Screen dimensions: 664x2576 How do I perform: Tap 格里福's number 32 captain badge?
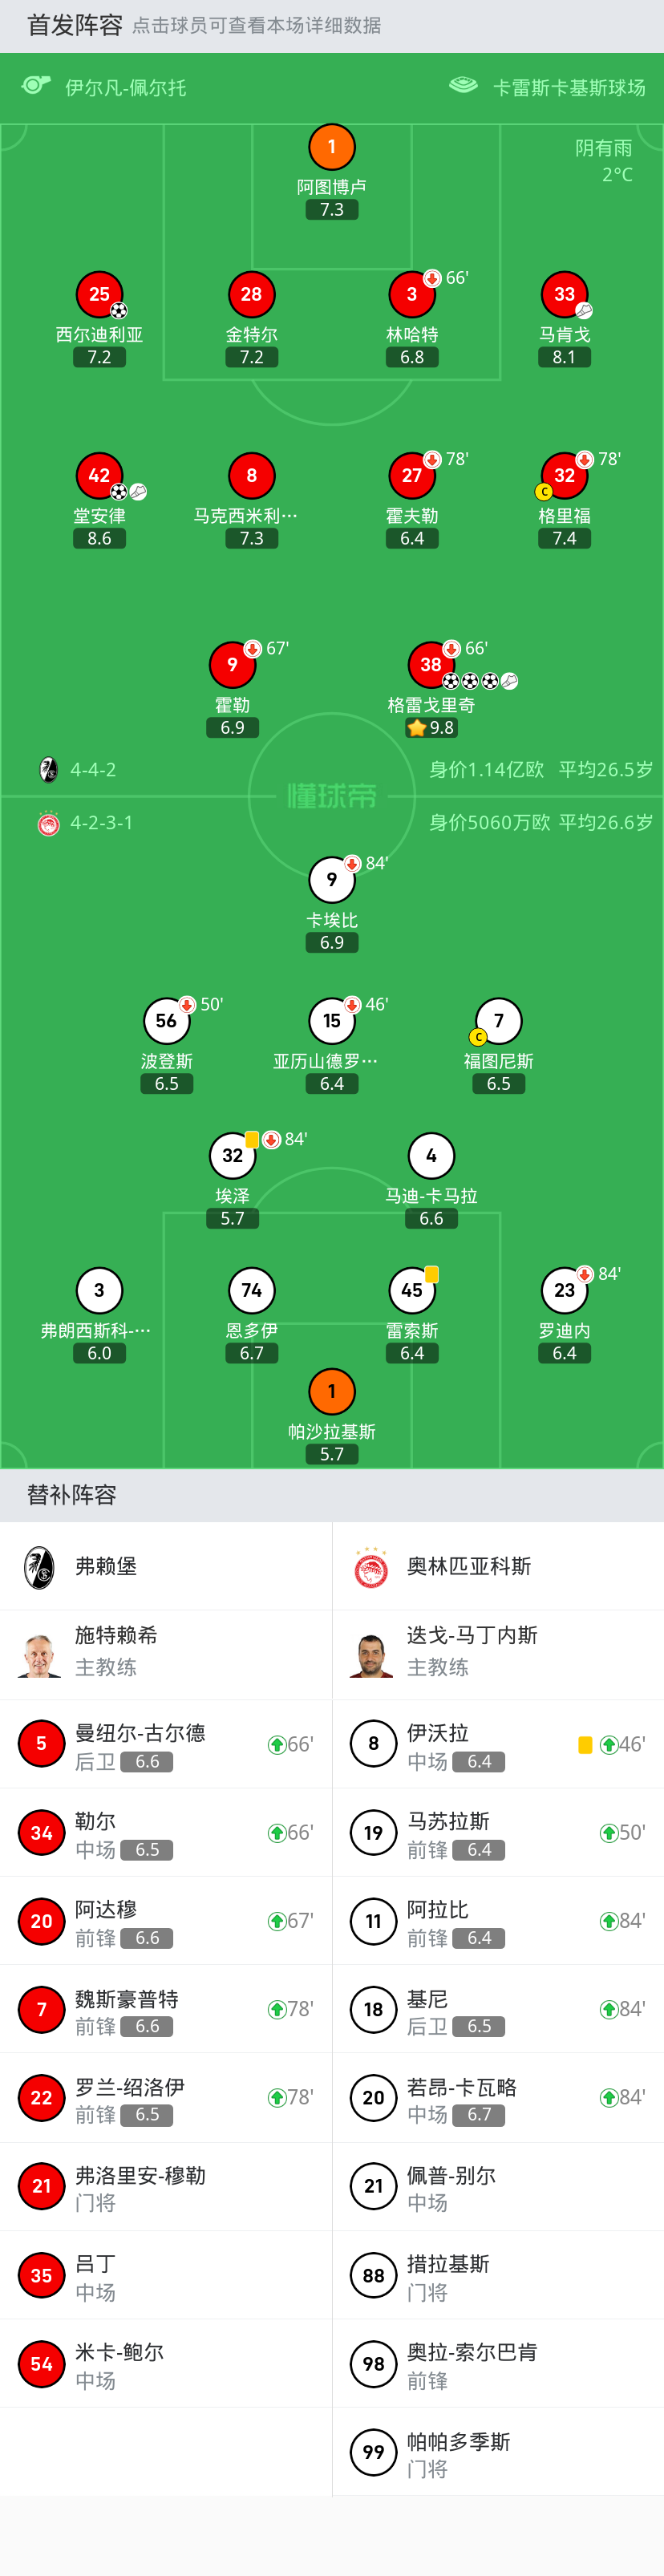(564, 475)
